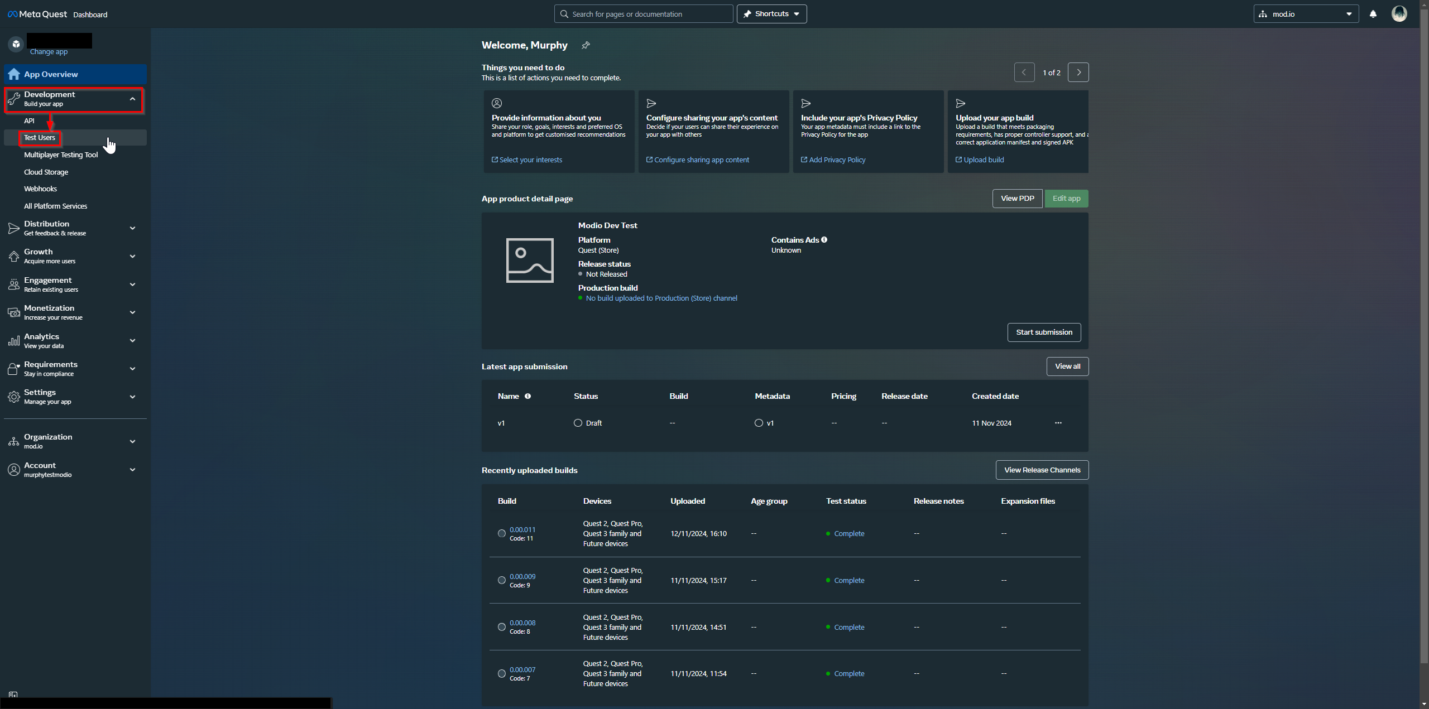
Task: Open the user profile avatar
Action: 1399,14
